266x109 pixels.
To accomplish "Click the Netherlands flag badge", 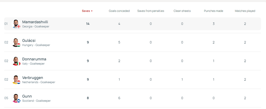I will point(19,82).
